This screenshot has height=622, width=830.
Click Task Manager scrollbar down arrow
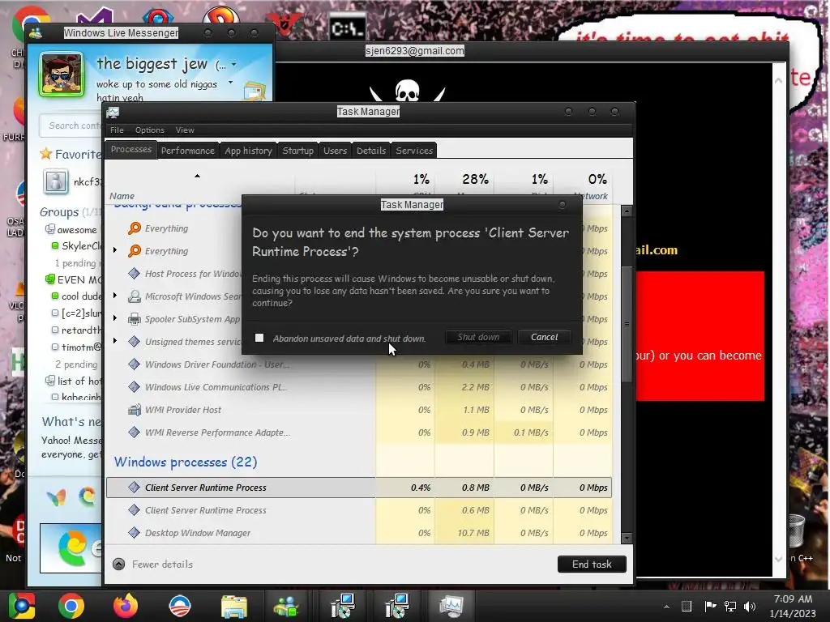[627, 539]
